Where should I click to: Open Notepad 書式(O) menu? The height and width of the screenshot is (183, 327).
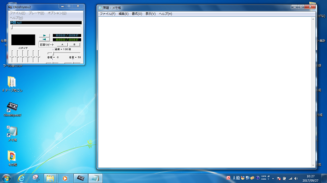click(x=137, y=14)
